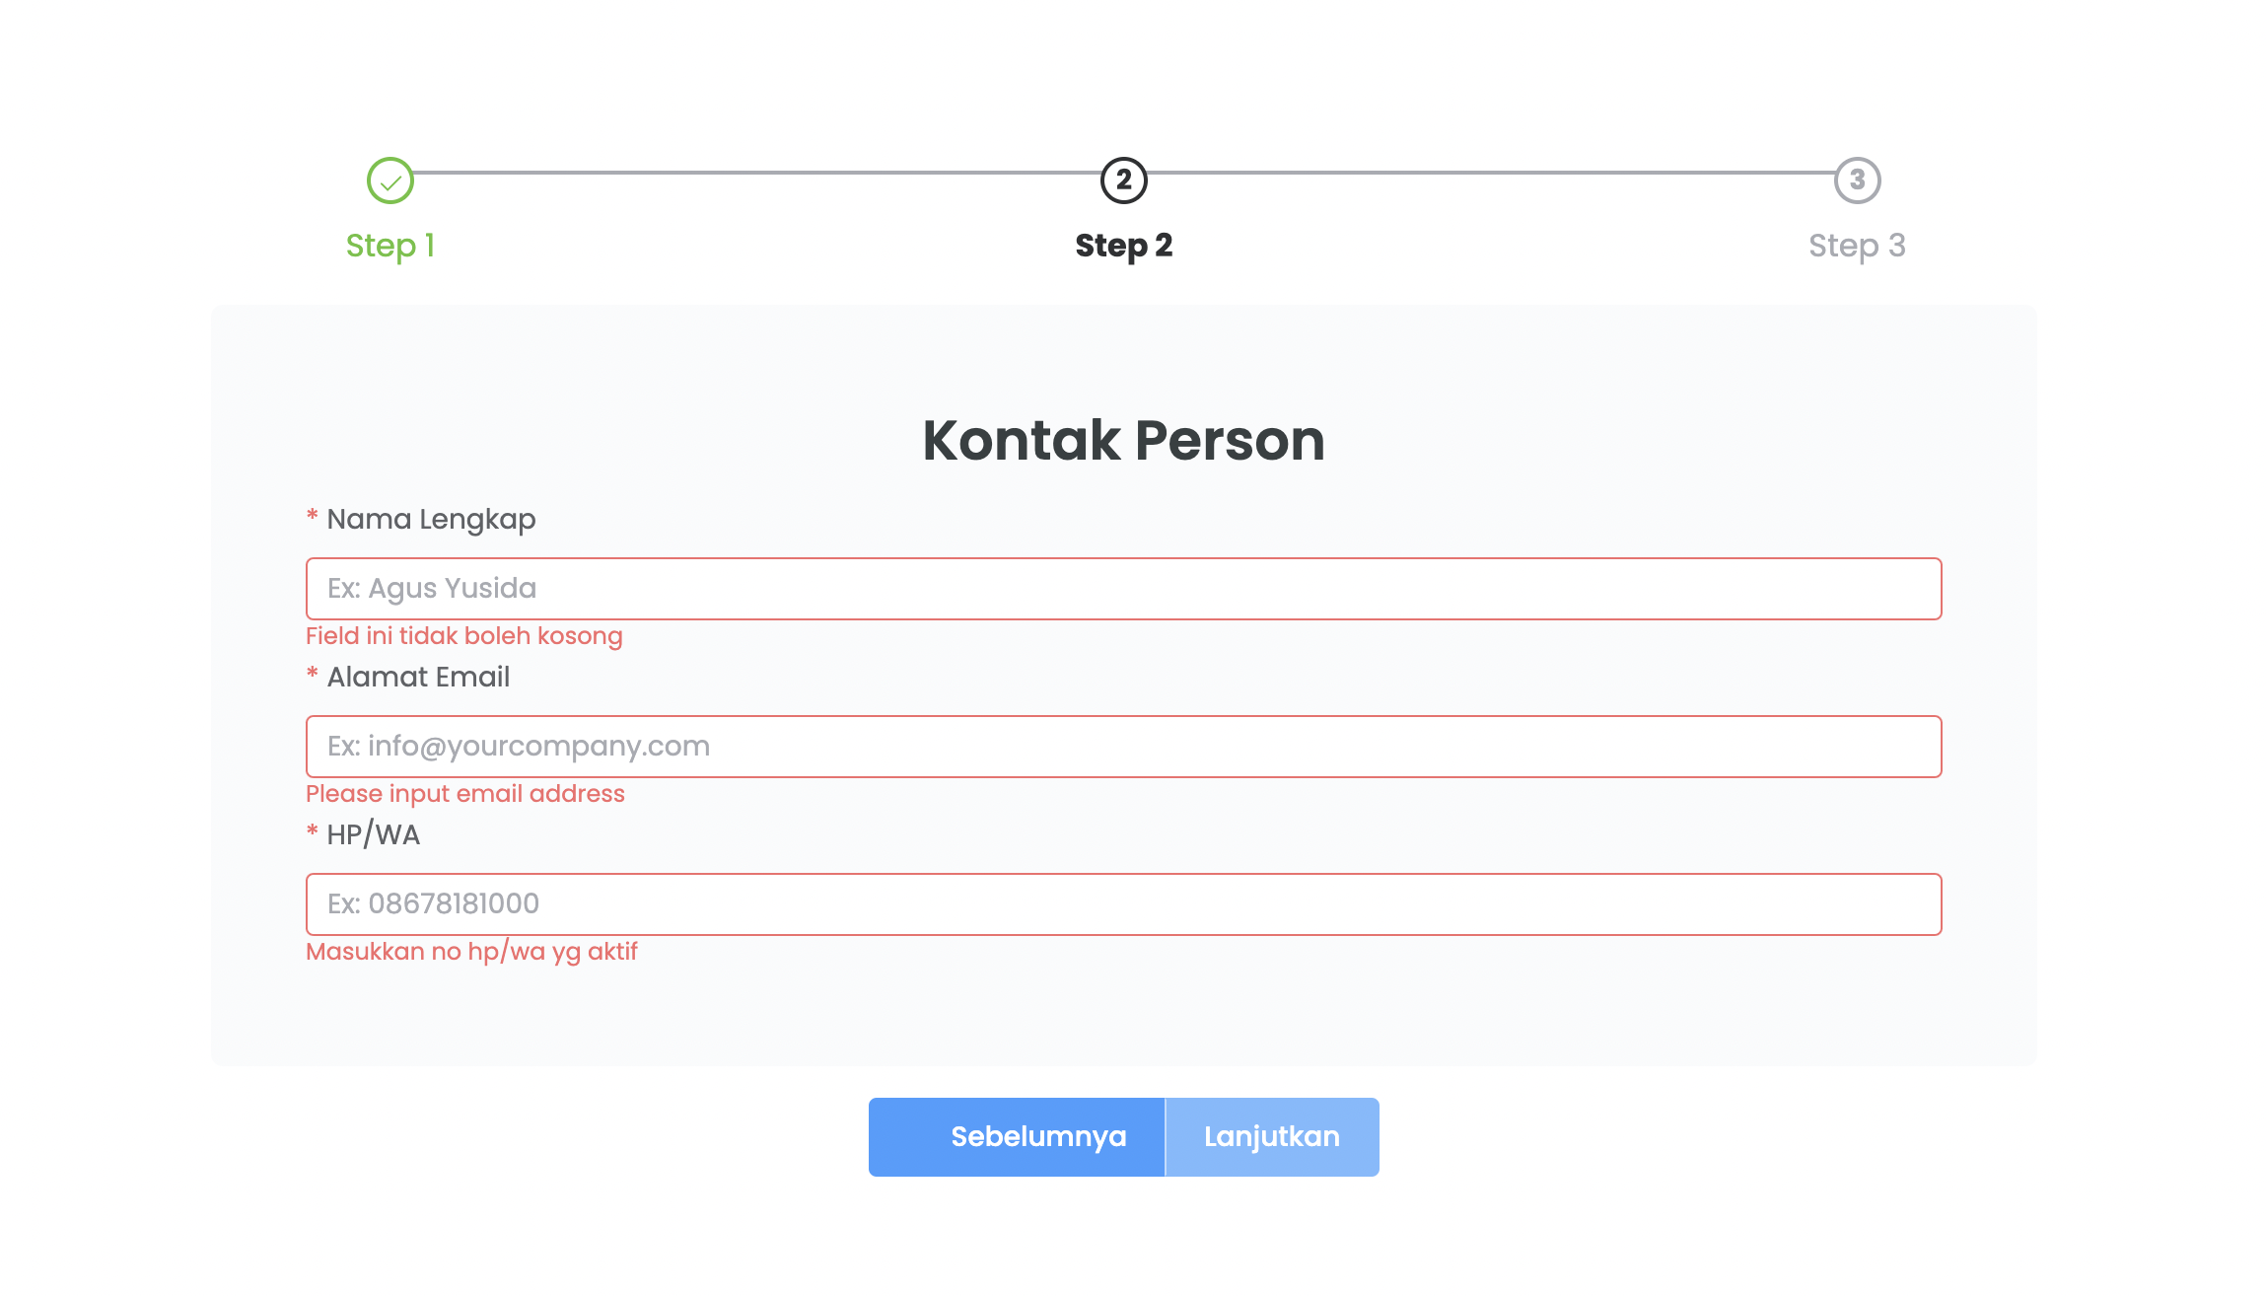Focus the Alamat Email input field

[1124, 747]
